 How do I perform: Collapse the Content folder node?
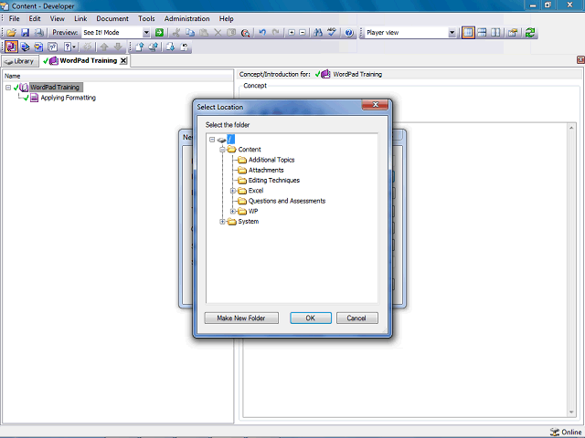(x=222, y=150)
